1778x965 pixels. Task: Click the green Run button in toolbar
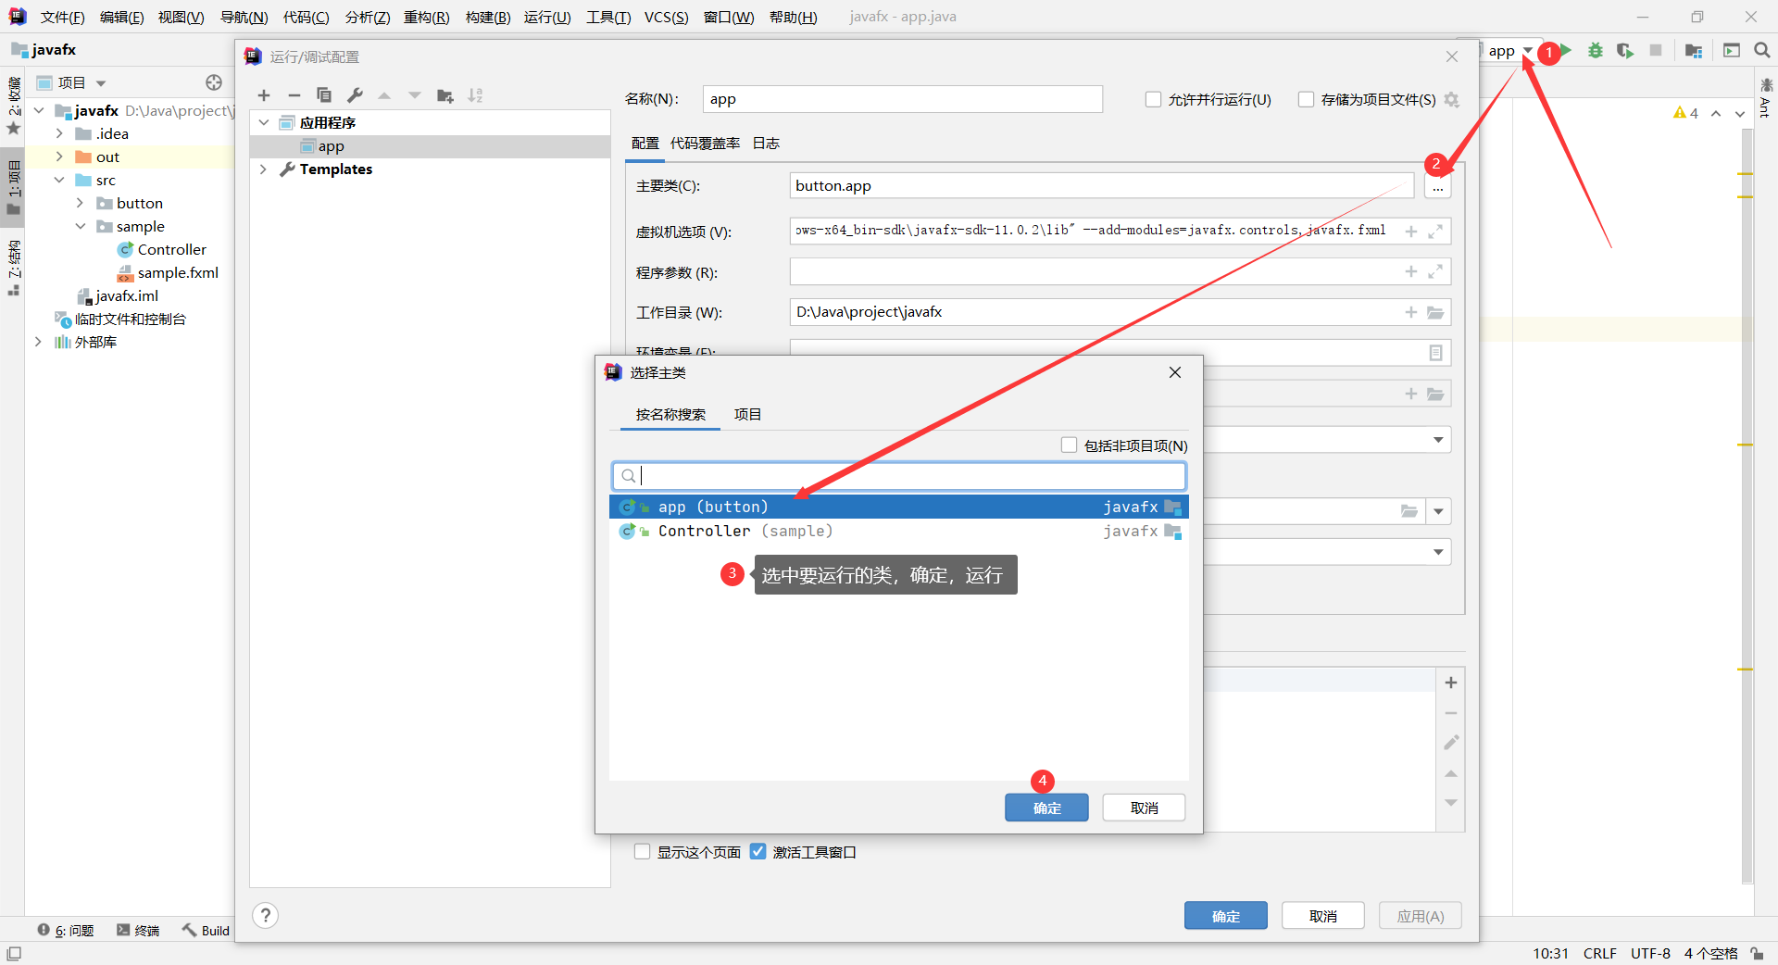click(x=1566, y=50)
